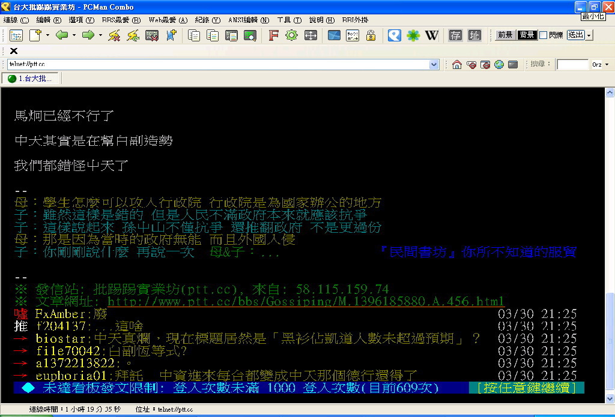
Task: Click in the 搜尋 search input field
Action: point(572,65)
